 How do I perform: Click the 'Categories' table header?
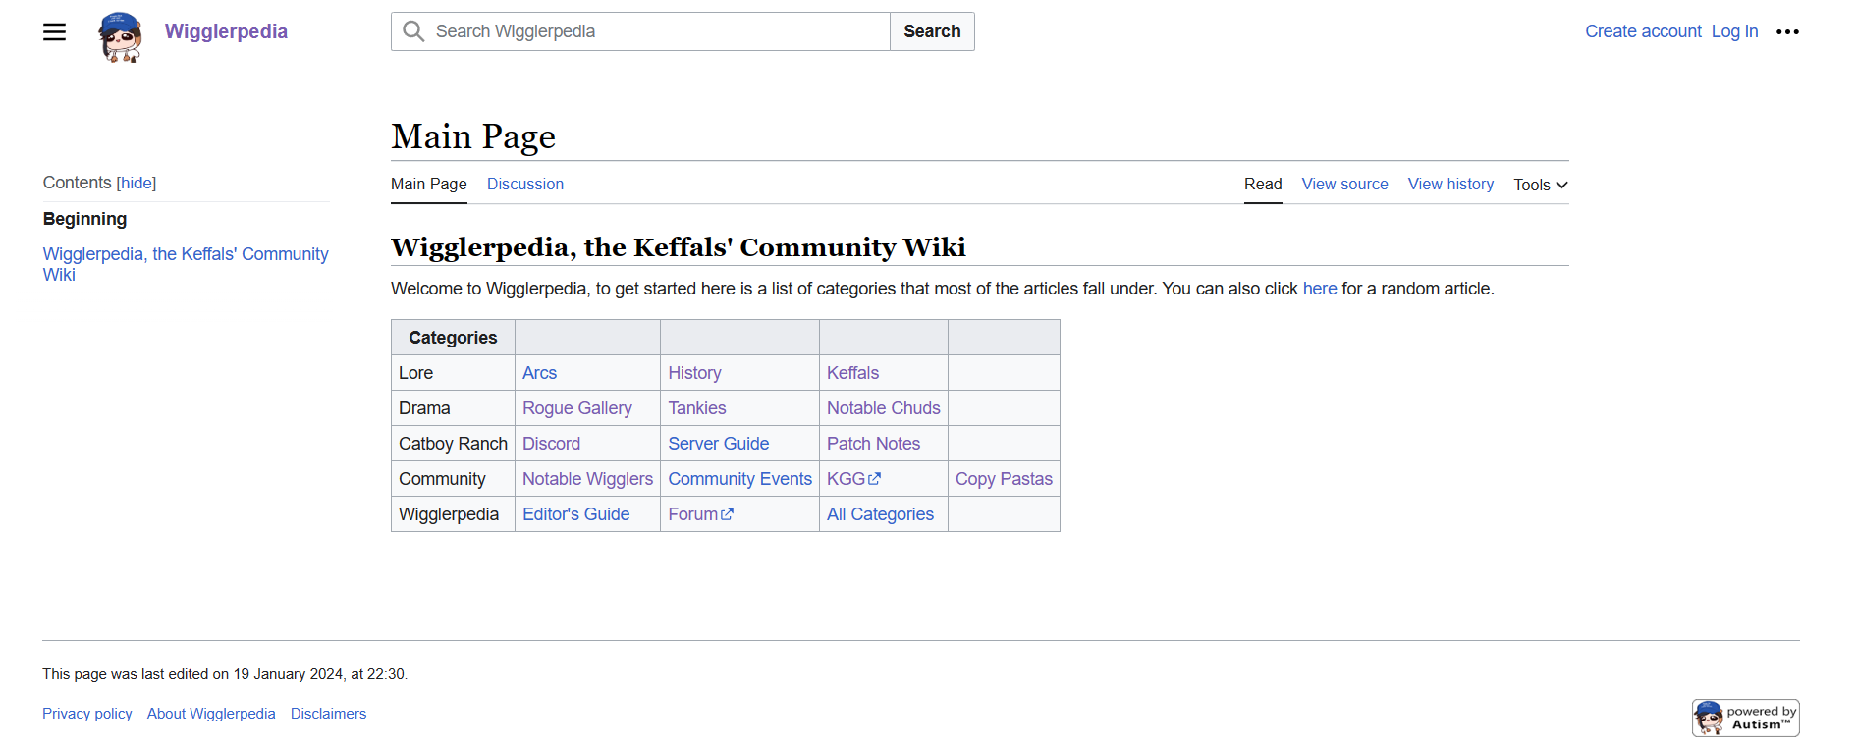(x=453, y=338)
